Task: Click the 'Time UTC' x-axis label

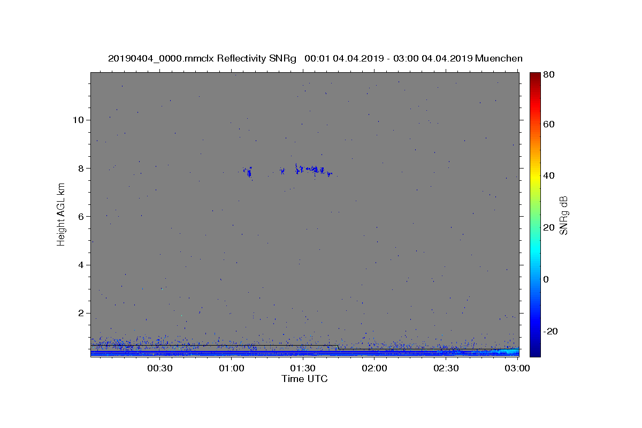Action: tap(304, 379)
